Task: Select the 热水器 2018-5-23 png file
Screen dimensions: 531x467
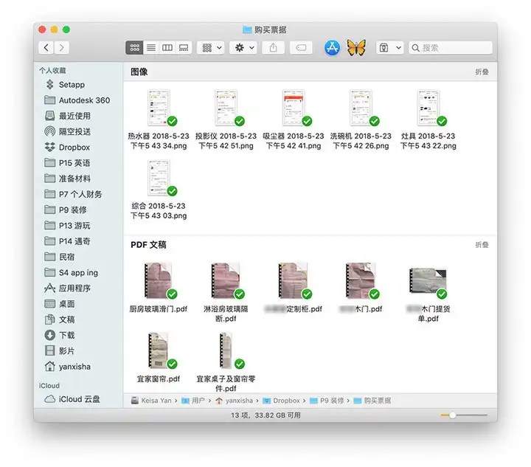Action: click(x=159, y=120)
